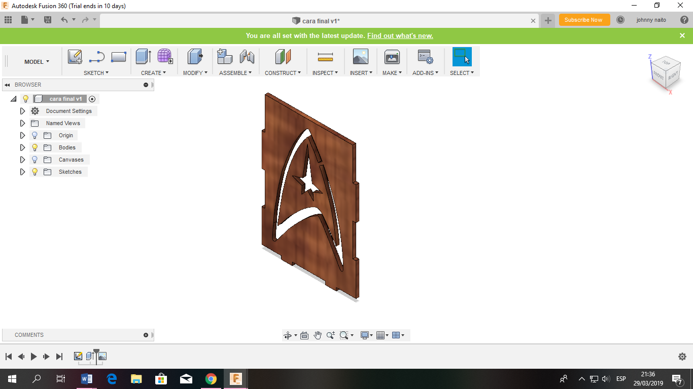Screen dimensions: 693x389
Task: Click the Save icon
Action: [x=48, y=20]
